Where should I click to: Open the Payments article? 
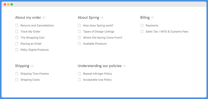[152, 25]
